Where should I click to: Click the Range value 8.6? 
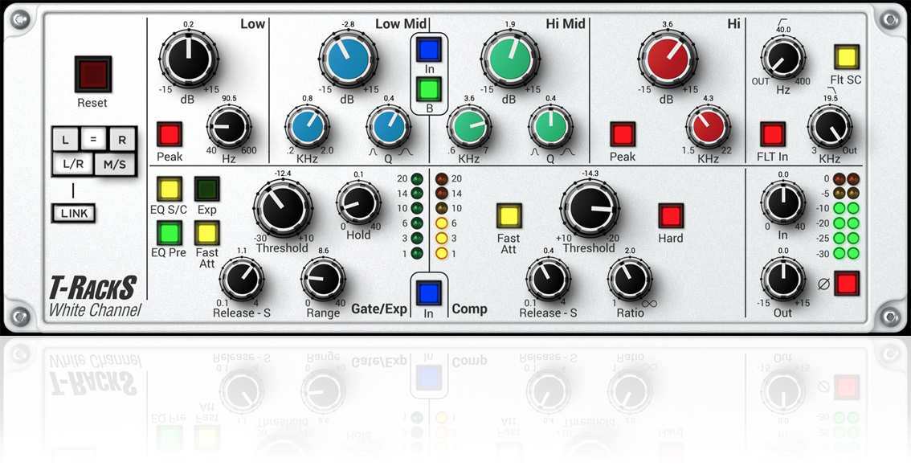323,251
